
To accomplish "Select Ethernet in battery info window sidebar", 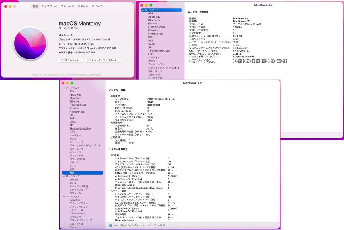I will pos(75,101).
